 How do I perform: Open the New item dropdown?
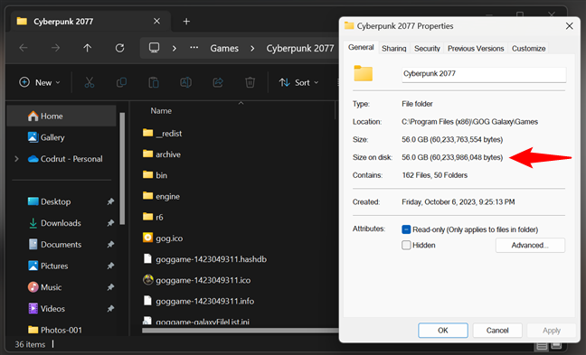click(40, 82)
